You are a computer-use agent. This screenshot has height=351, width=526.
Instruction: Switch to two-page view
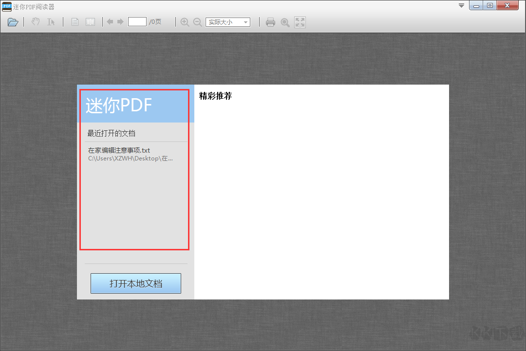[x=91, y=21]
